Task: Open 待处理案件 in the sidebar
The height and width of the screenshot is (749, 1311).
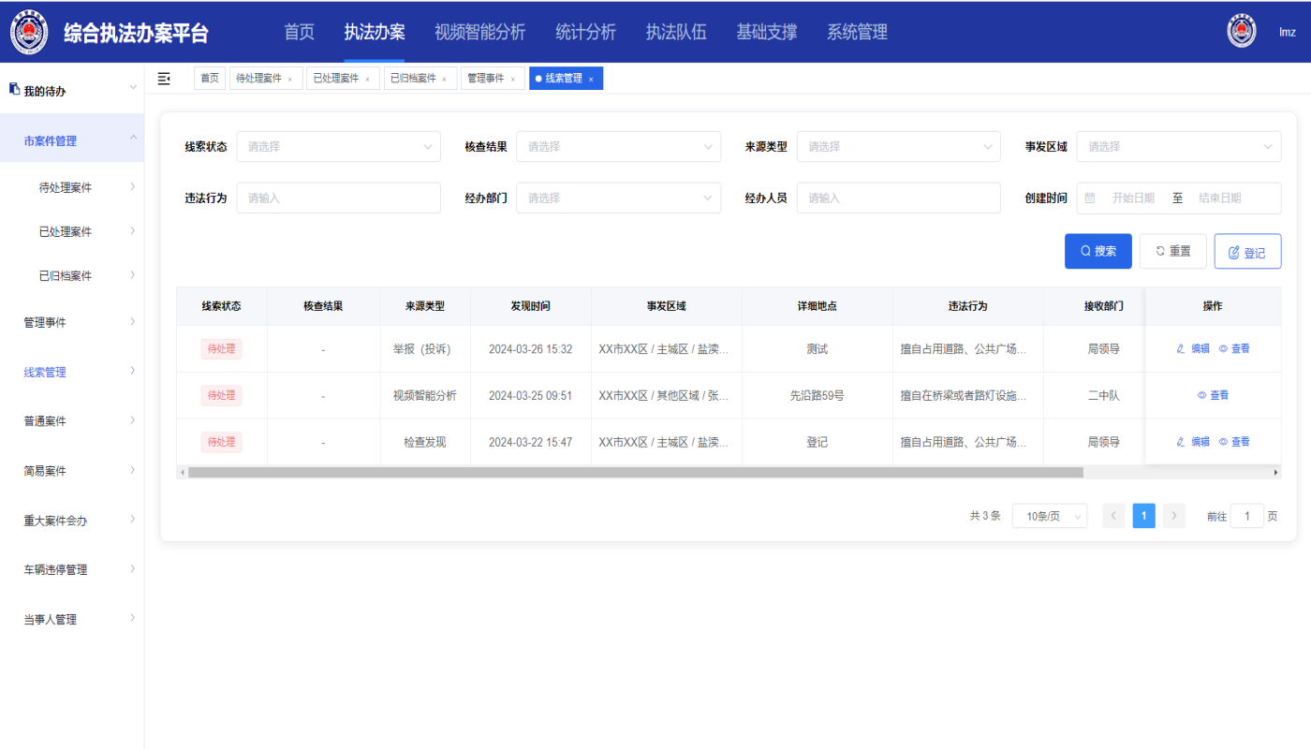Action: 72,187
